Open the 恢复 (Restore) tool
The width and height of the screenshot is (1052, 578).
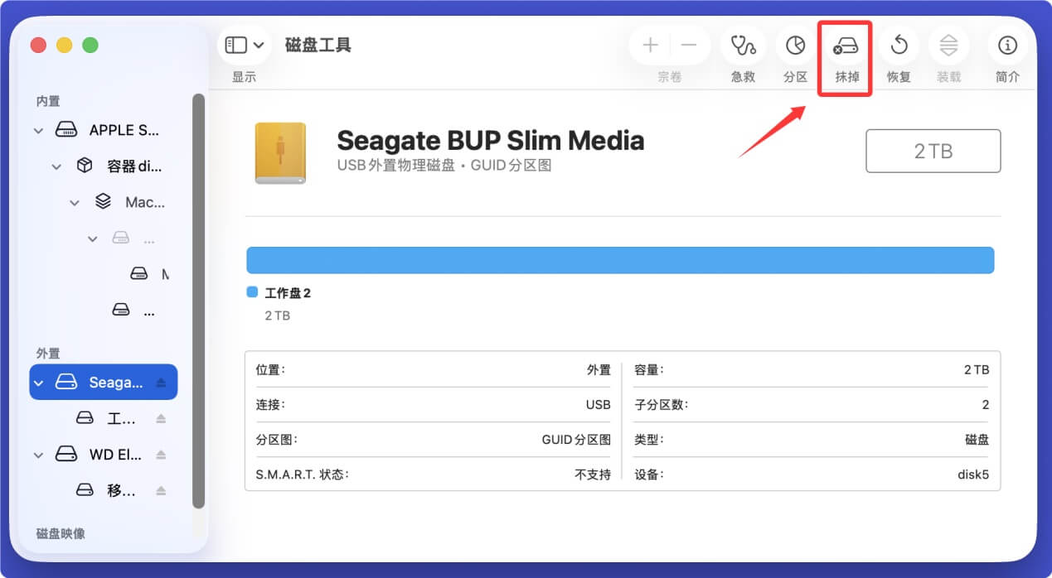point(898,46)
